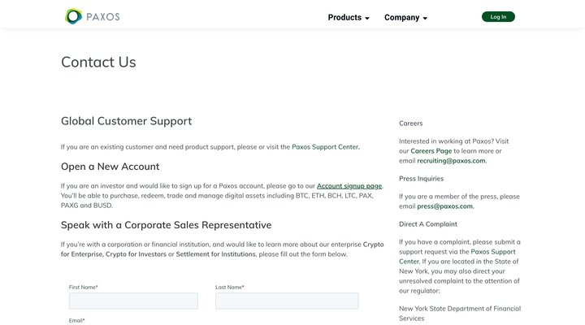Go to the Careers Page link
This screenshot has width=585, height=325.
[431, 151]
